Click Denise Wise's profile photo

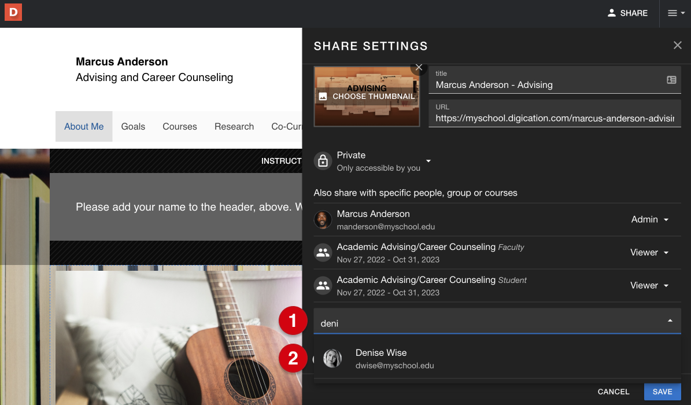(332, 359)
